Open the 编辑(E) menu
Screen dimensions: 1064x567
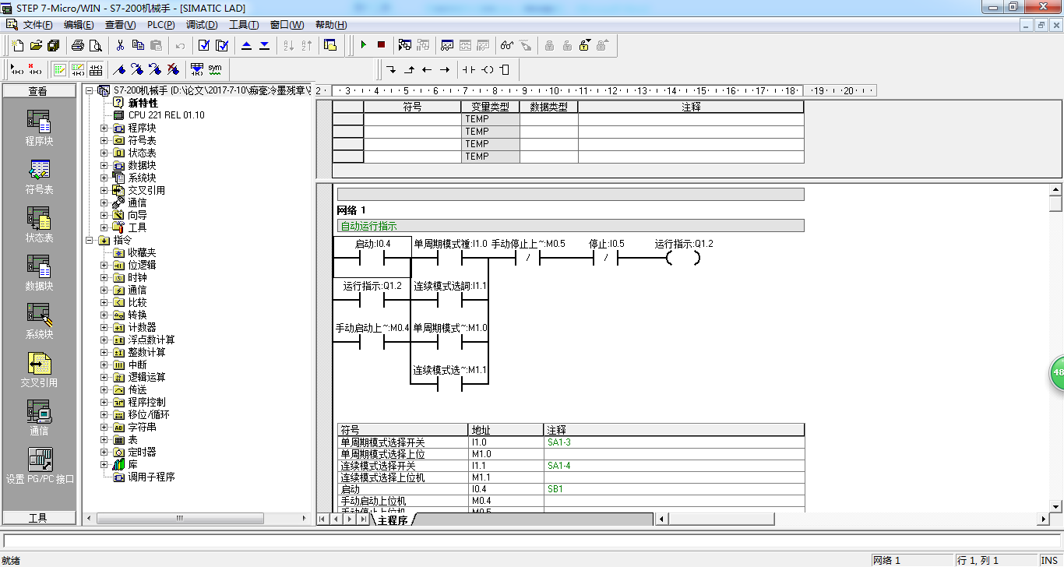(79, 25)
